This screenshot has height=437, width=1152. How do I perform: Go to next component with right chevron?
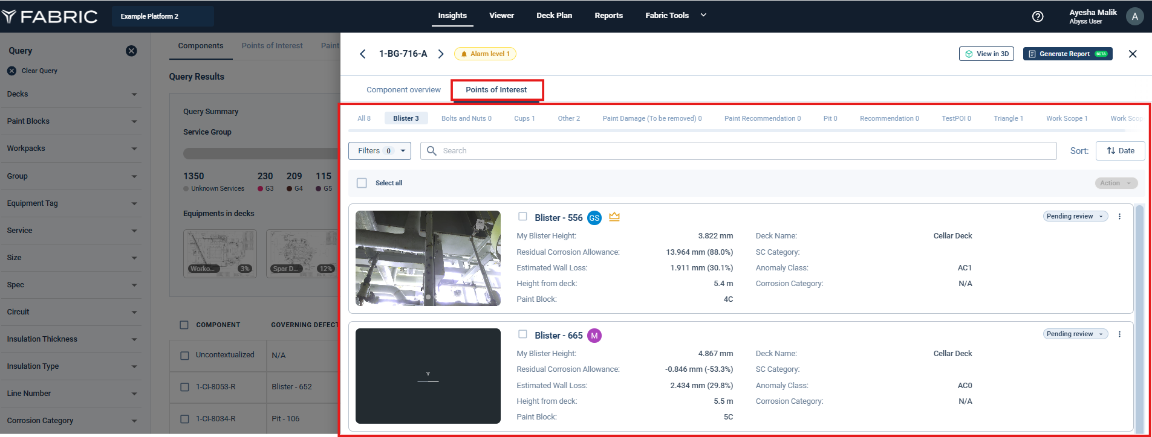click(x=441, y=54)
